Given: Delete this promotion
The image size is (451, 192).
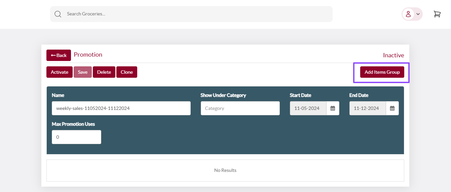Looking at the screenshot, I should [104, 72].
